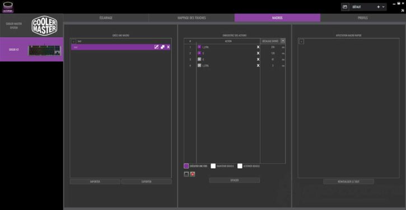The image size is (406, 210).
Task: Start recording with red record button
Action: [193, 174]
